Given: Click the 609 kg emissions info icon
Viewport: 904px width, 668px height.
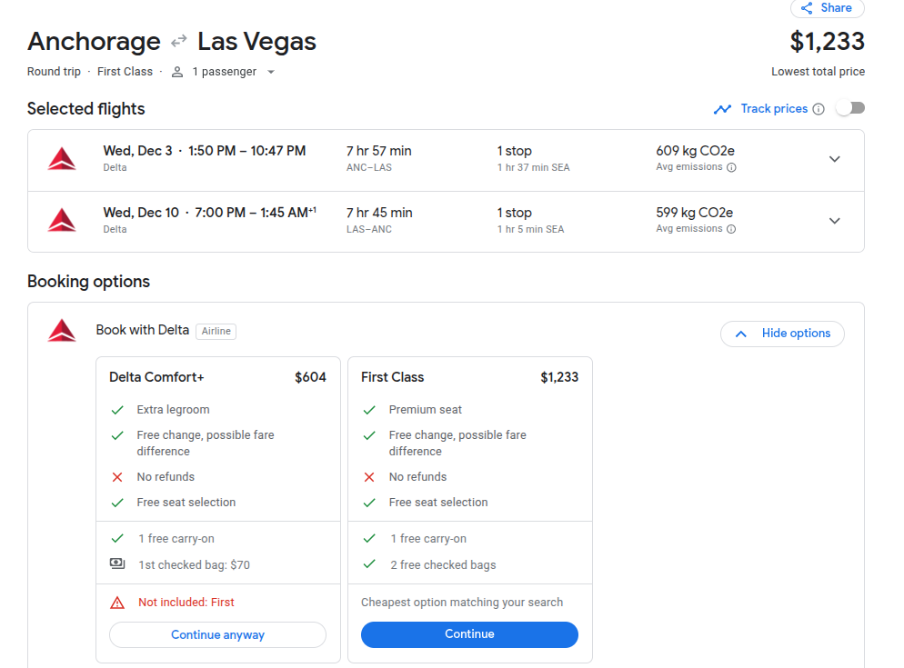Looking at the screenshot, I should tap(731, 167).
